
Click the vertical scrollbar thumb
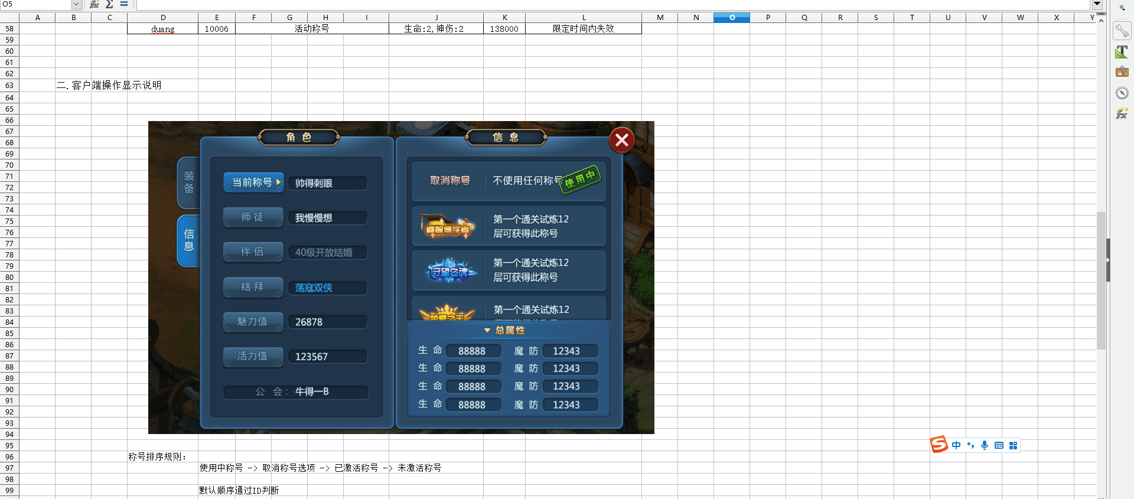[1101, 280]
